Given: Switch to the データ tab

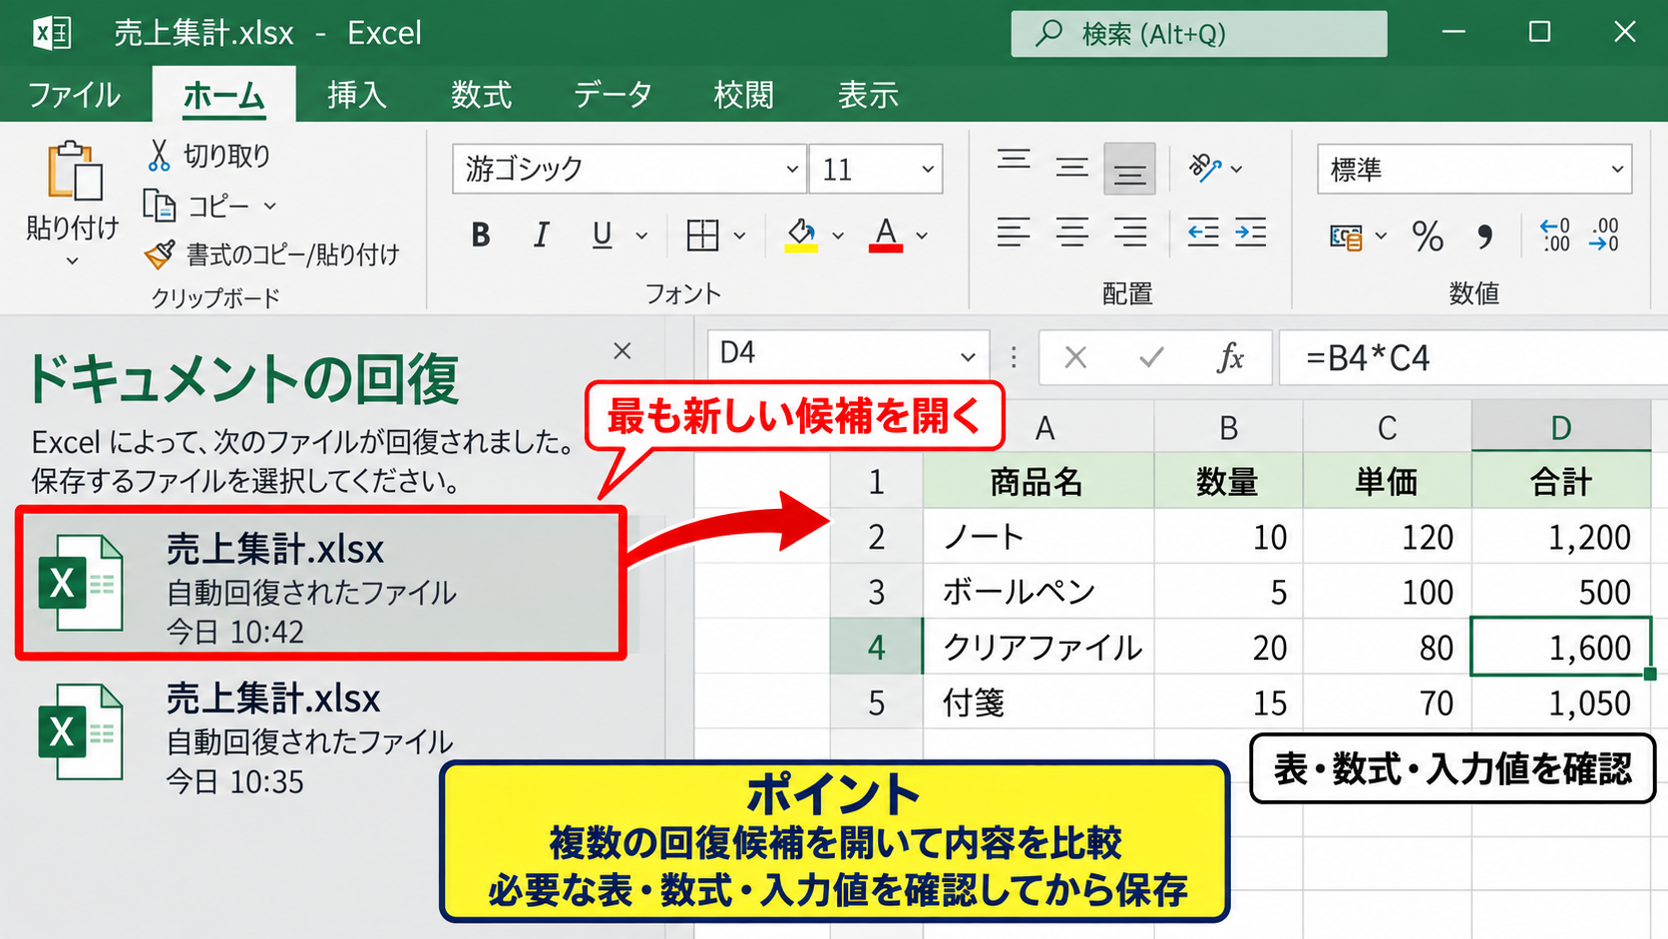Looking at the screenshot, I should coord(613,95).
